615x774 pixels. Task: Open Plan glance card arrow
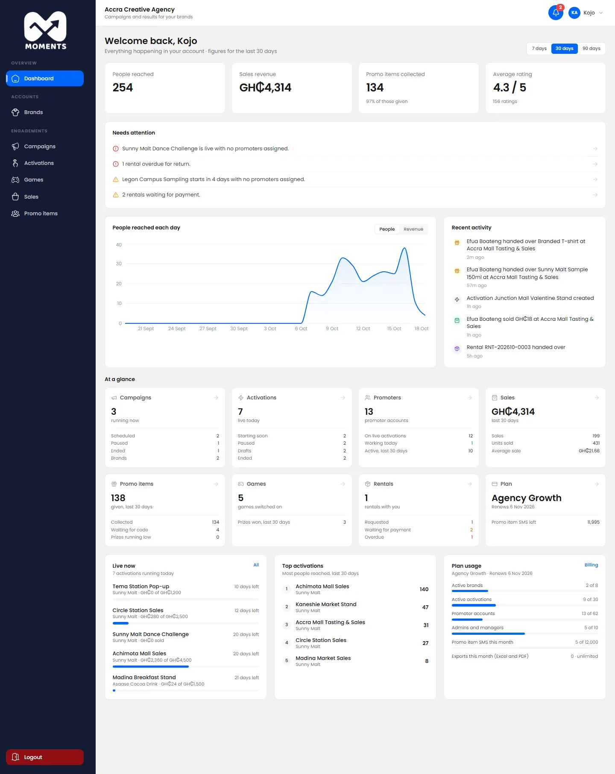point(597,484)
